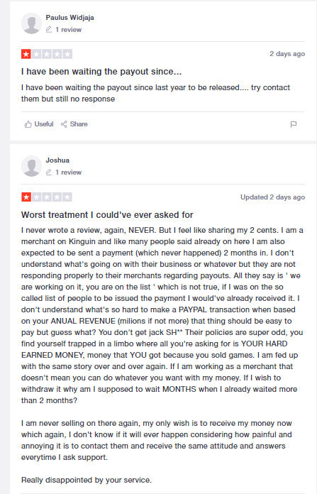The height and width of the screenshot is (494, 317).
Task: Click the 'Useful' label on Paulus's review
Action: [44, 124]
